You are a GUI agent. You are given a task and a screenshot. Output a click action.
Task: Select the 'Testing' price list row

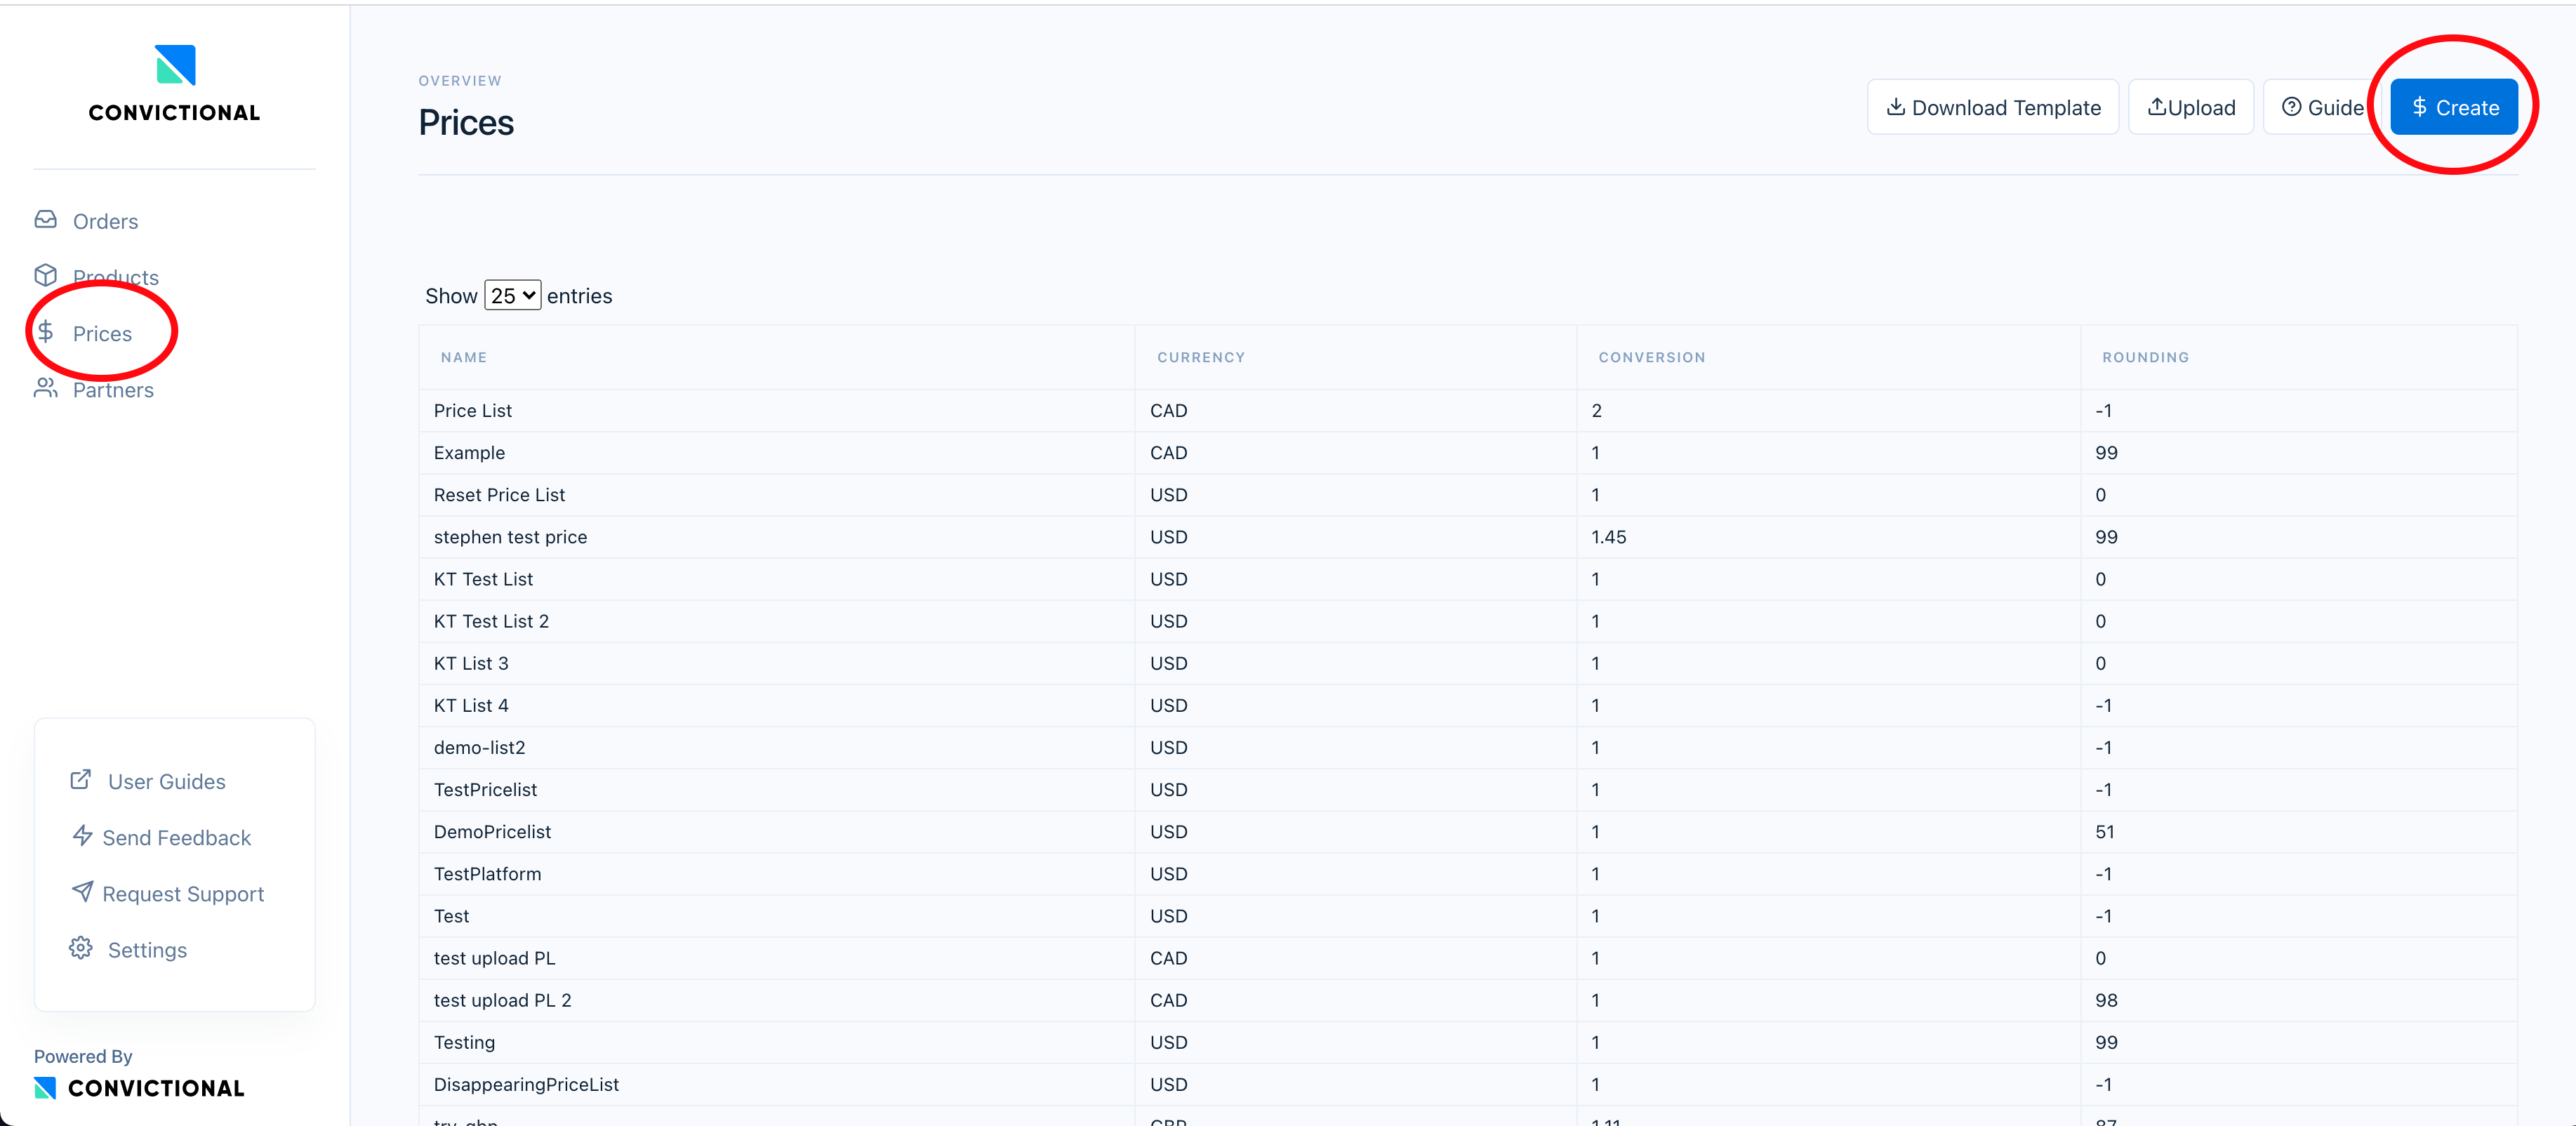[x=1468, y=1042]
